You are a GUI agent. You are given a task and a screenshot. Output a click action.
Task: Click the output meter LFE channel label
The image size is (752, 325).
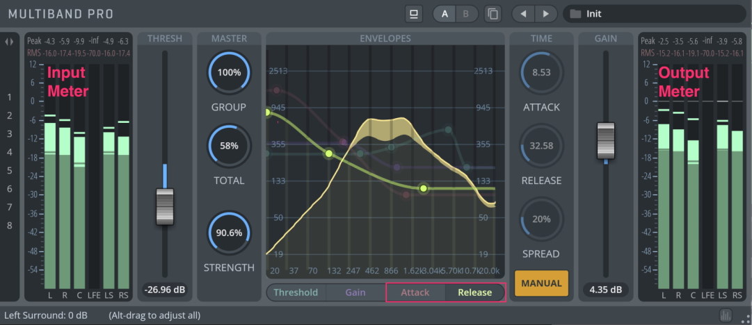click(708, 295)
